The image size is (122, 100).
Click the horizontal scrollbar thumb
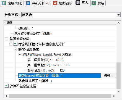click(60, 96)
